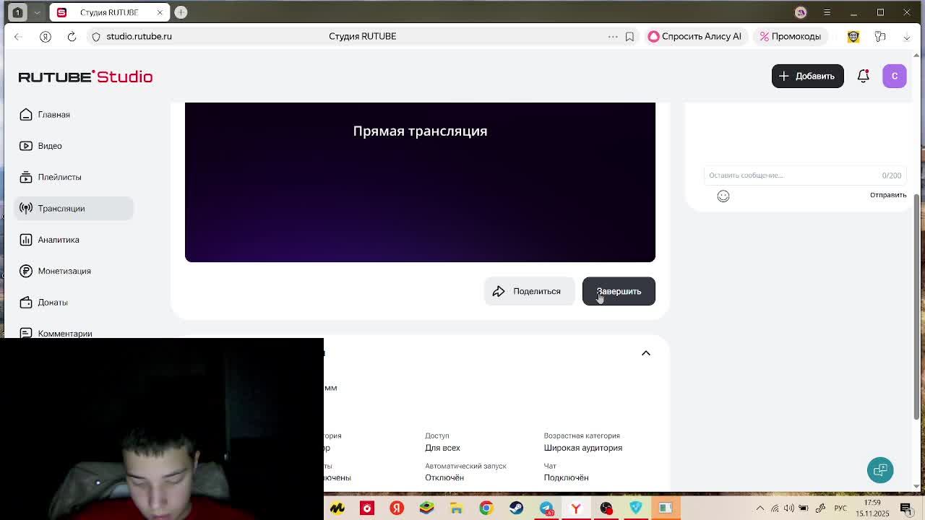The width and height of the screenshot is (925, 520).
Task: Click the Подключён chat value
Action: (566, 477)
